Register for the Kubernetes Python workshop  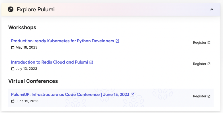coord(202,43)
